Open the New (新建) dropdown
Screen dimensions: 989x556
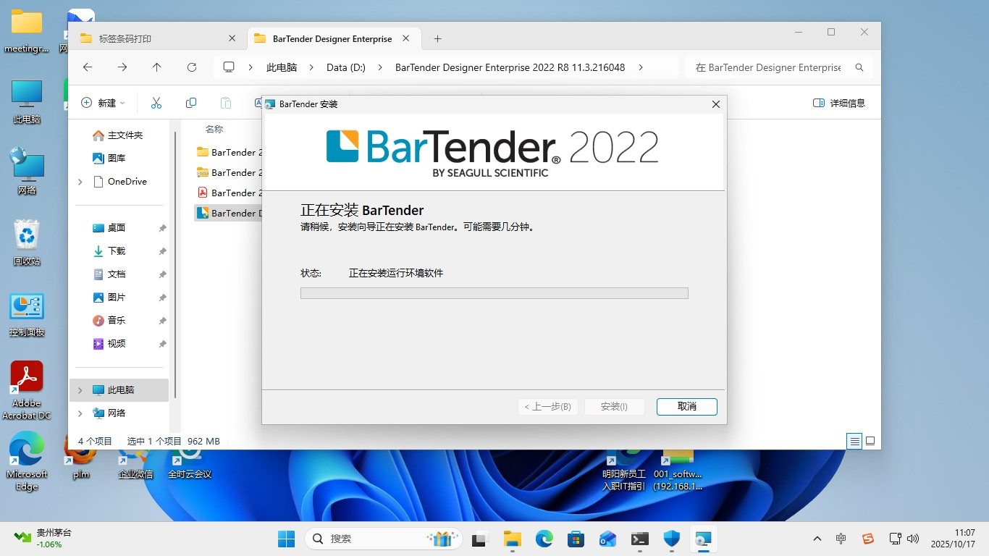pos(103,103)
